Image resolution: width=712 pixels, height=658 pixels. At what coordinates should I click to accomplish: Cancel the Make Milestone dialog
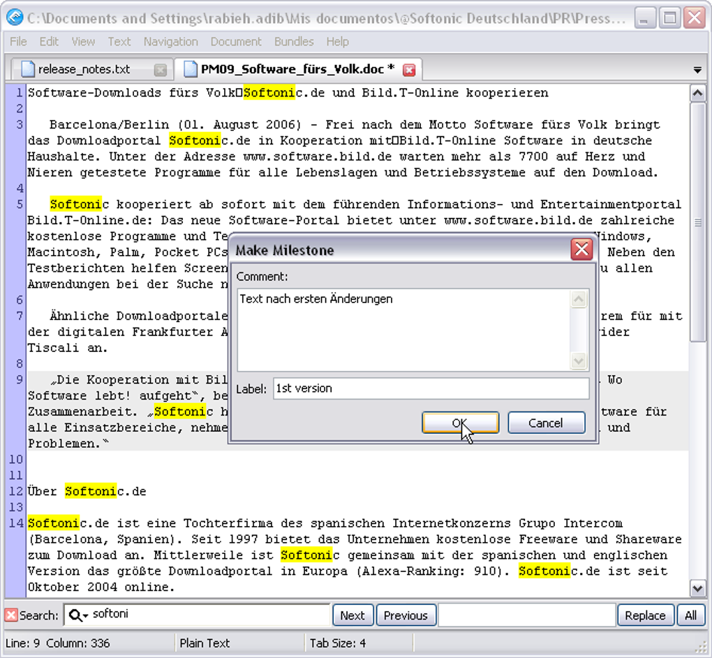pos(547,423)
